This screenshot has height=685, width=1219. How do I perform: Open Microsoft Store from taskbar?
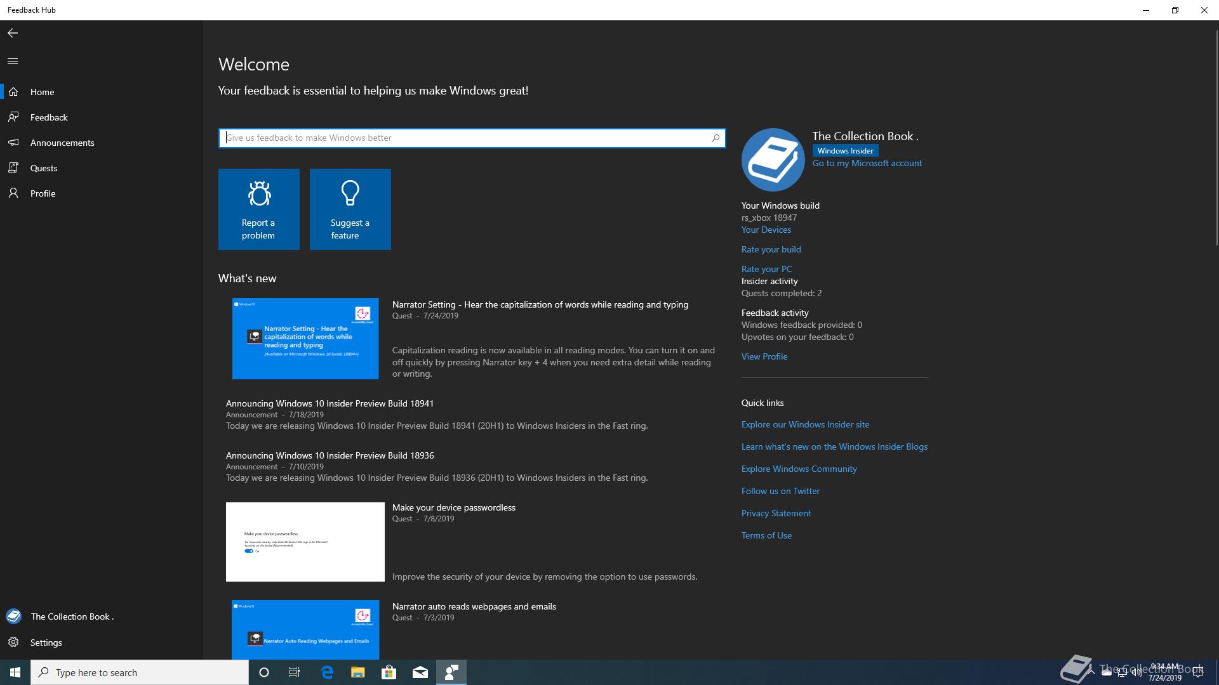point(389,672)
